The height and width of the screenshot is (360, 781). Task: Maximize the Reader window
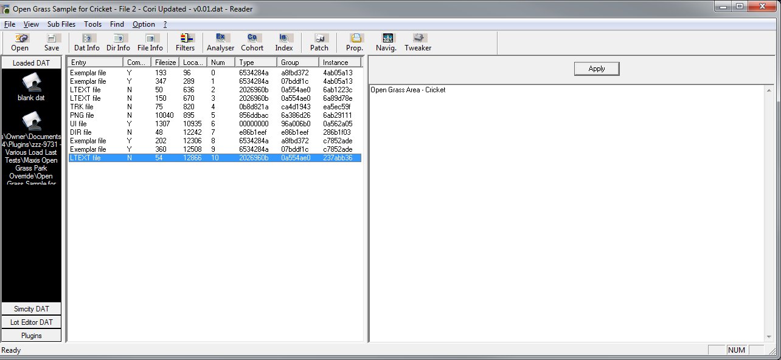(x=740, y=7)
